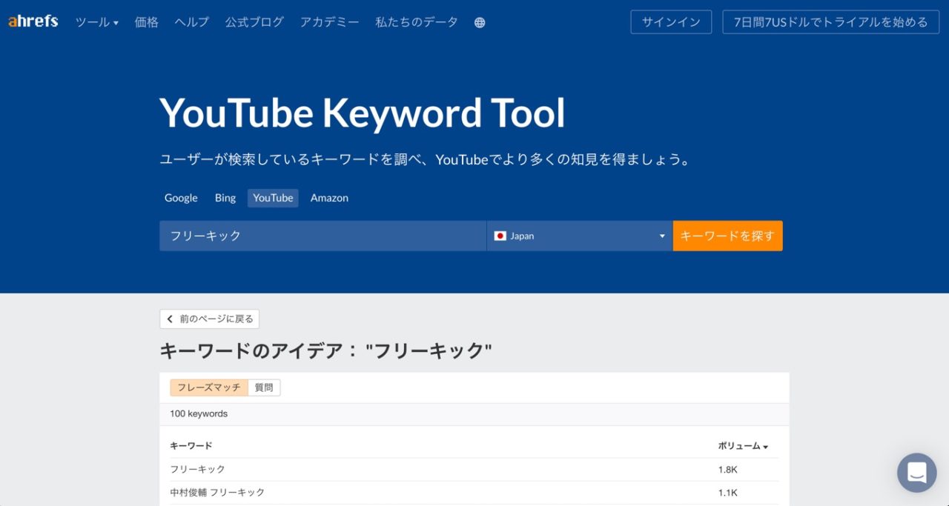Image resolution: width=949 pixels, height=506 pixels.
Task: Click the sort arrow next to ボリューム
Action: [x=765, y=446]
